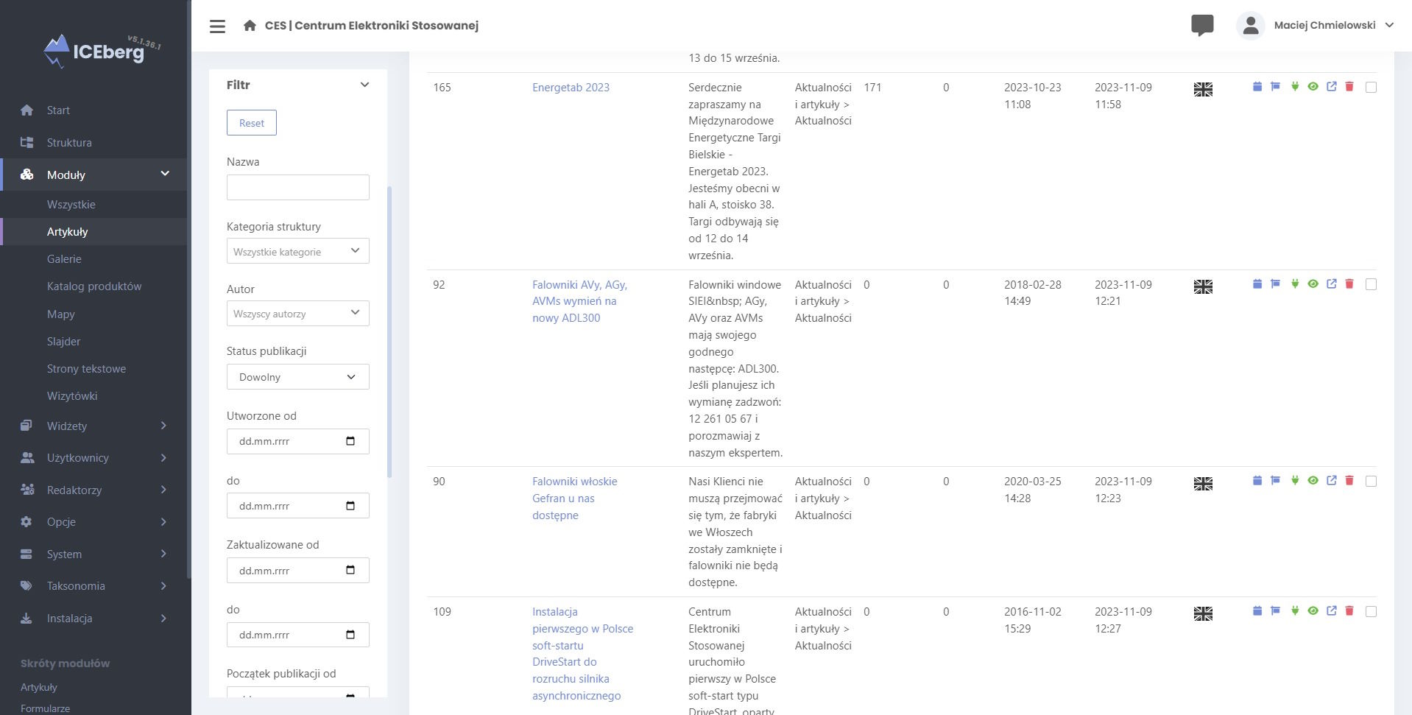Toggle visibility eye for Falowniki AVy article
This screenshot has height=715, width=1412.
point(1313,284)
